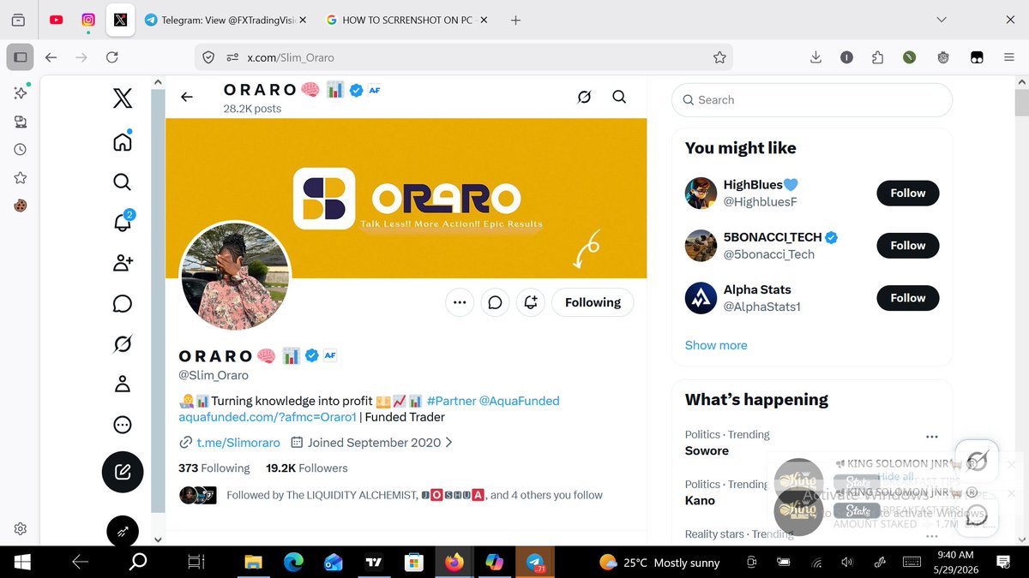Open the Explore magnifier in the X sidebar
The height and width of the screenshot is (578, 1029).
(x=123, y=182)
